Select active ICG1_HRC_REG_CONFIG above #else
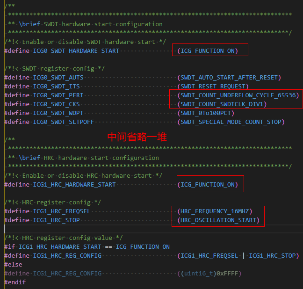The width and height of the screenshot is (303, 289). (67, 256)
